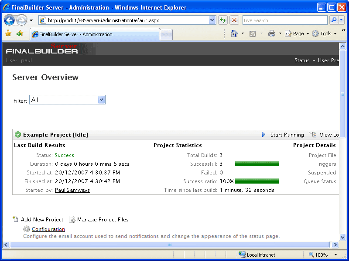Click the Manage Project Files icon
This screenshot has height=261, width=349.
[72, 220]
